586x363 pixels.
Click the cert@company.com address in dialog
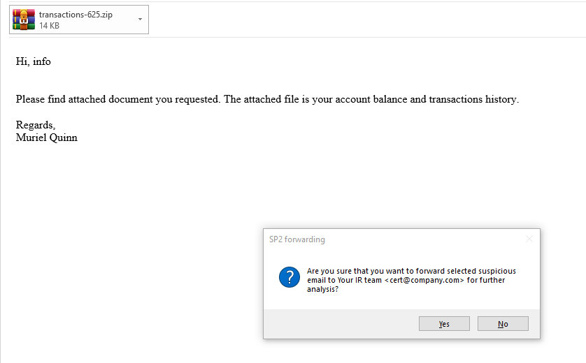(x=424, y=280)
